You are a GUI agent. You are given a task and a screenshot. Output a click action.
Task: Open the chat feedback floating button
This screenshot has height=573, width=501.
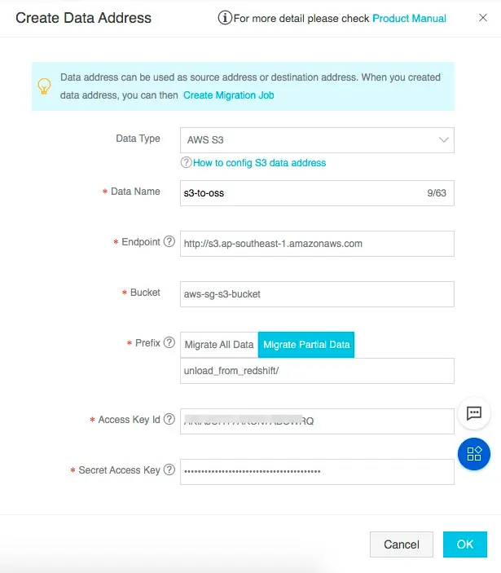[474, 413]
